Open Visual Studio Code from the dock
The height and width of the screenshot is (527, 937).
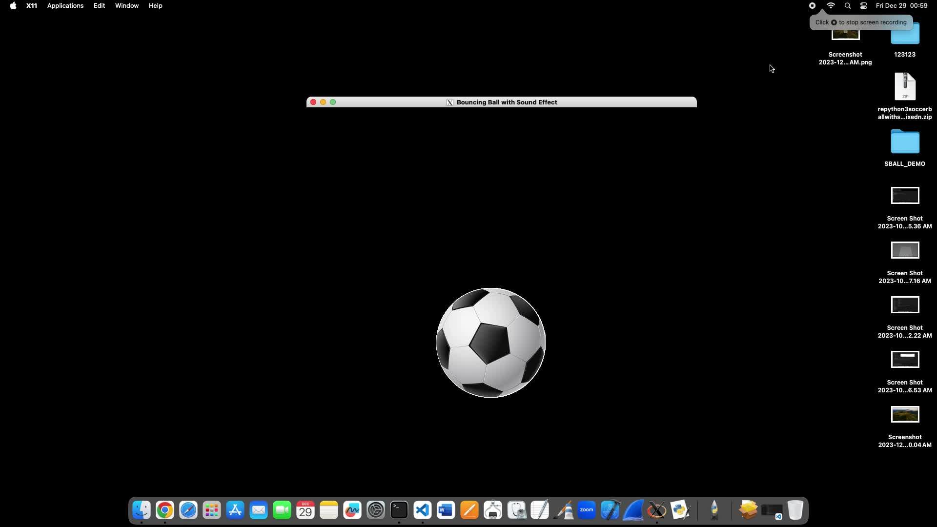tap(423, 510)
